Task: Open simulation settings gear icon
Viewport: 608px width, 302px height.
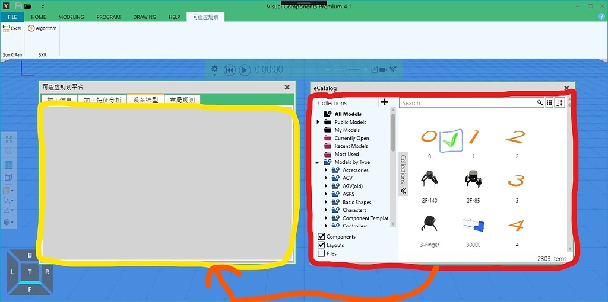Action: [x=214, y=69]
